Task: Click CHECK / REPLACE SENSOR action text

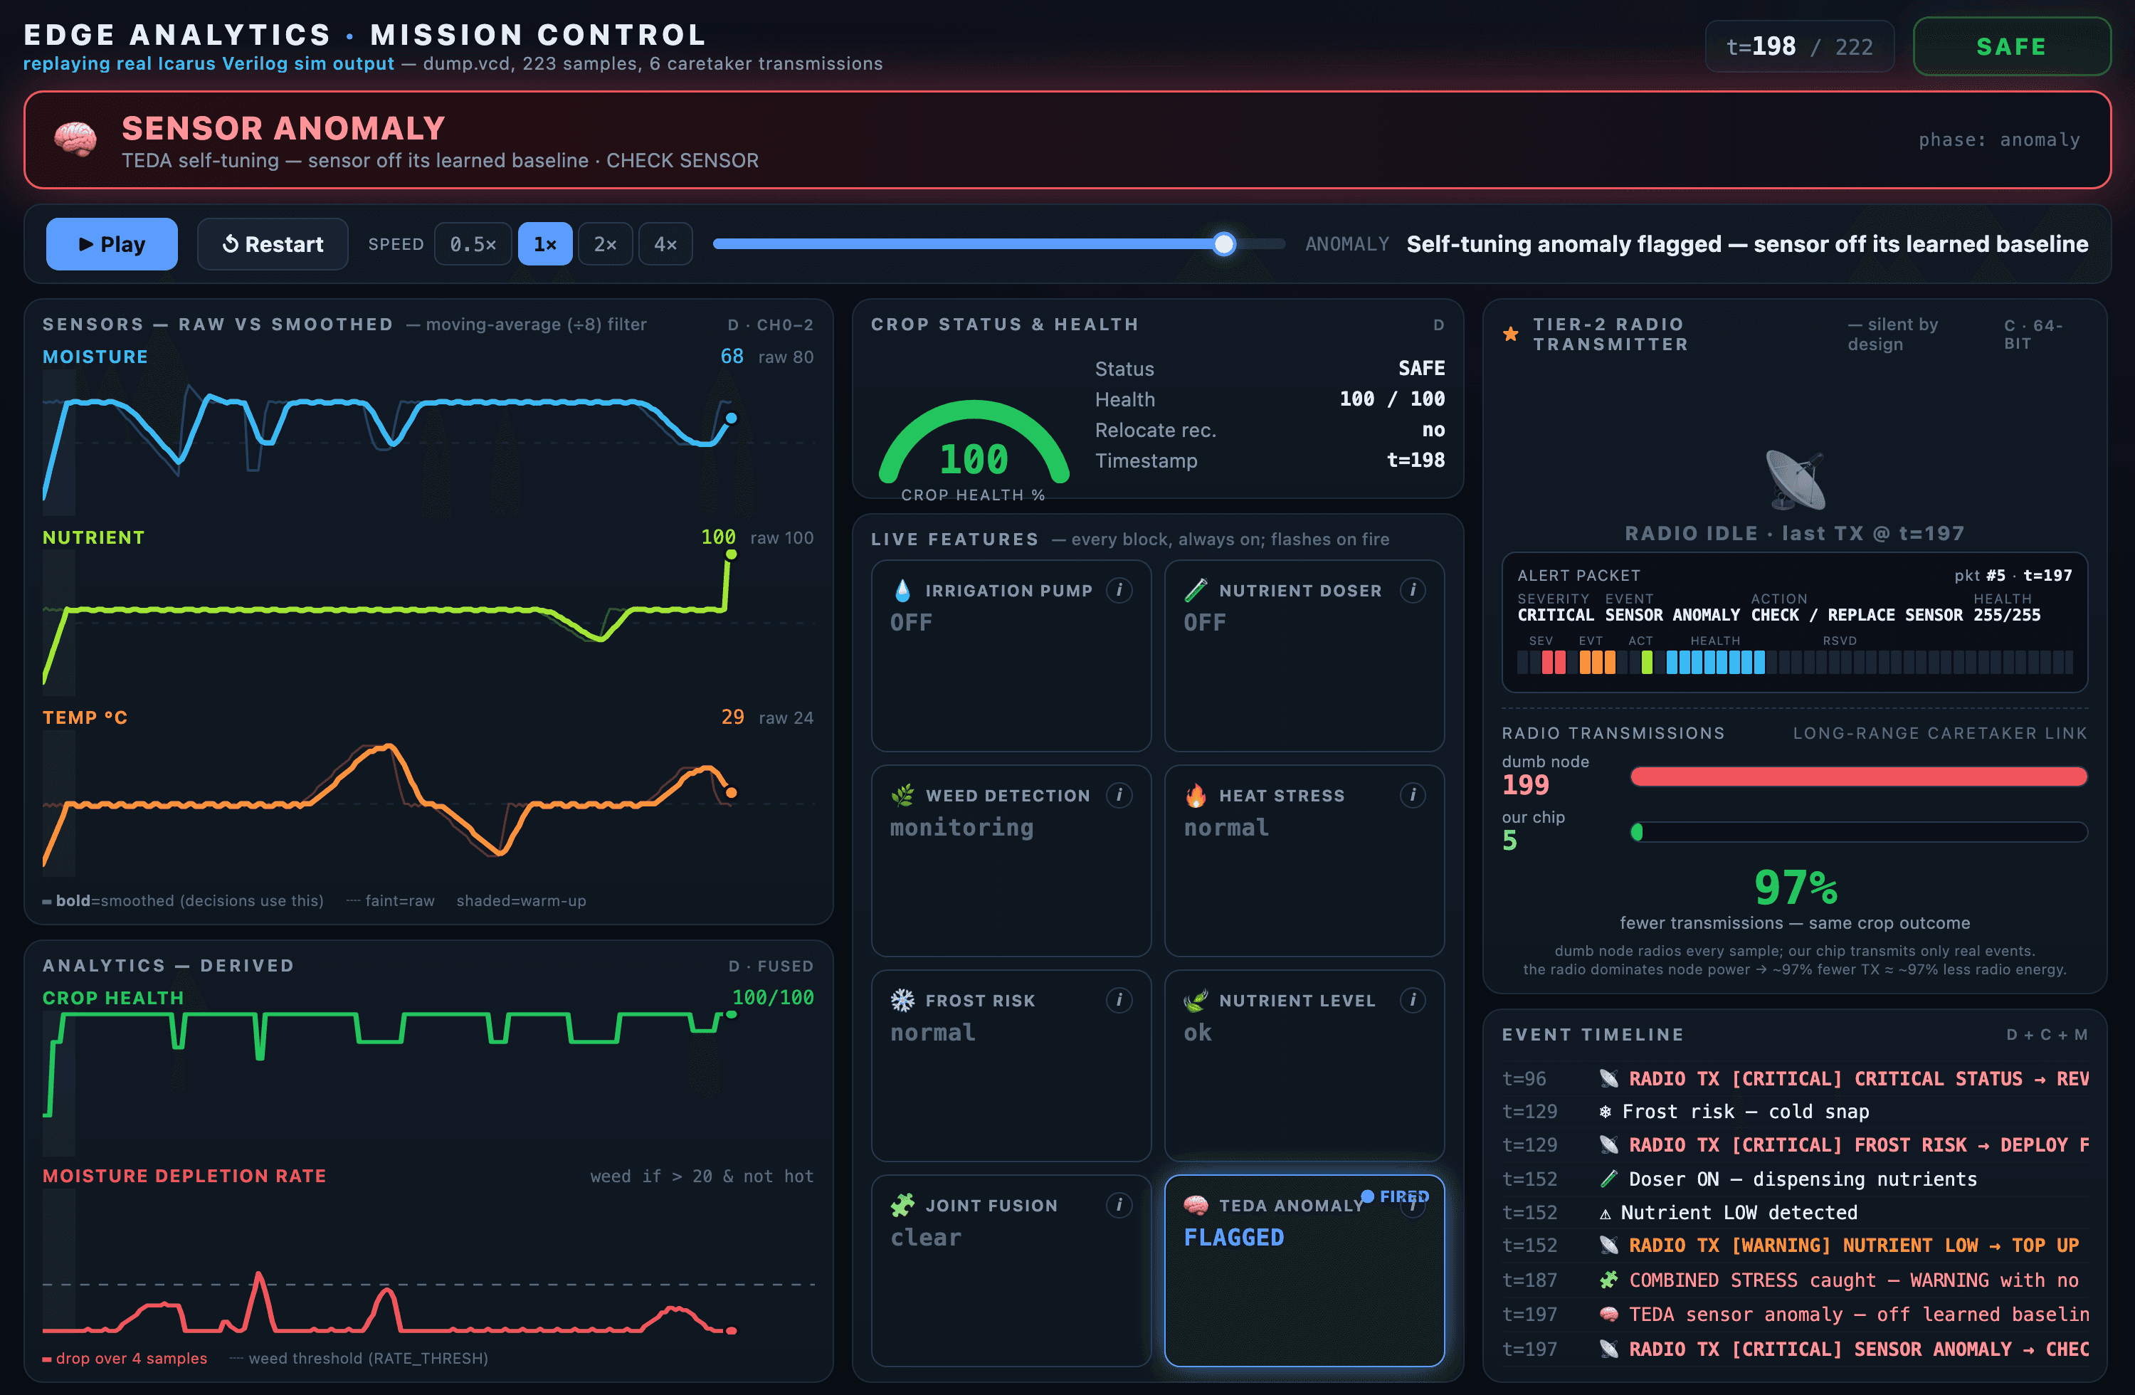Action: tap(1857, 616)
